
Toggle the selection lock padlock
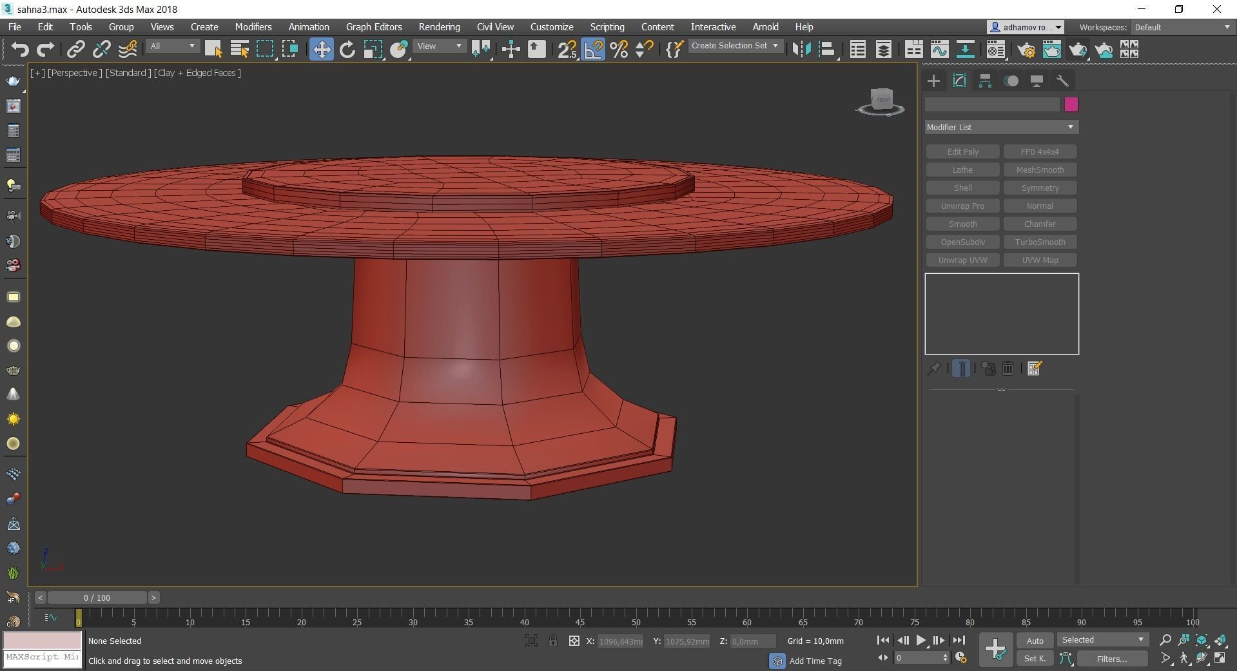[553, 641]
